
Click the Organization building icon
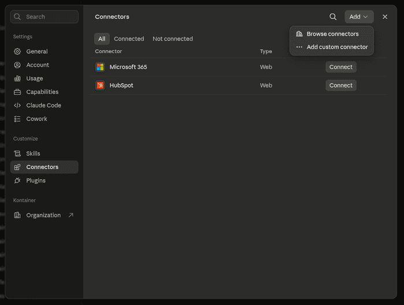click(x=17, y=215)
